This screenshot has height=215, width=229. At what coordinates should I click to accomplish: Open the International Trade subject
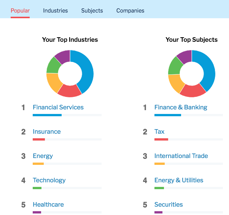pyautogui.click(x=181, y=156)
